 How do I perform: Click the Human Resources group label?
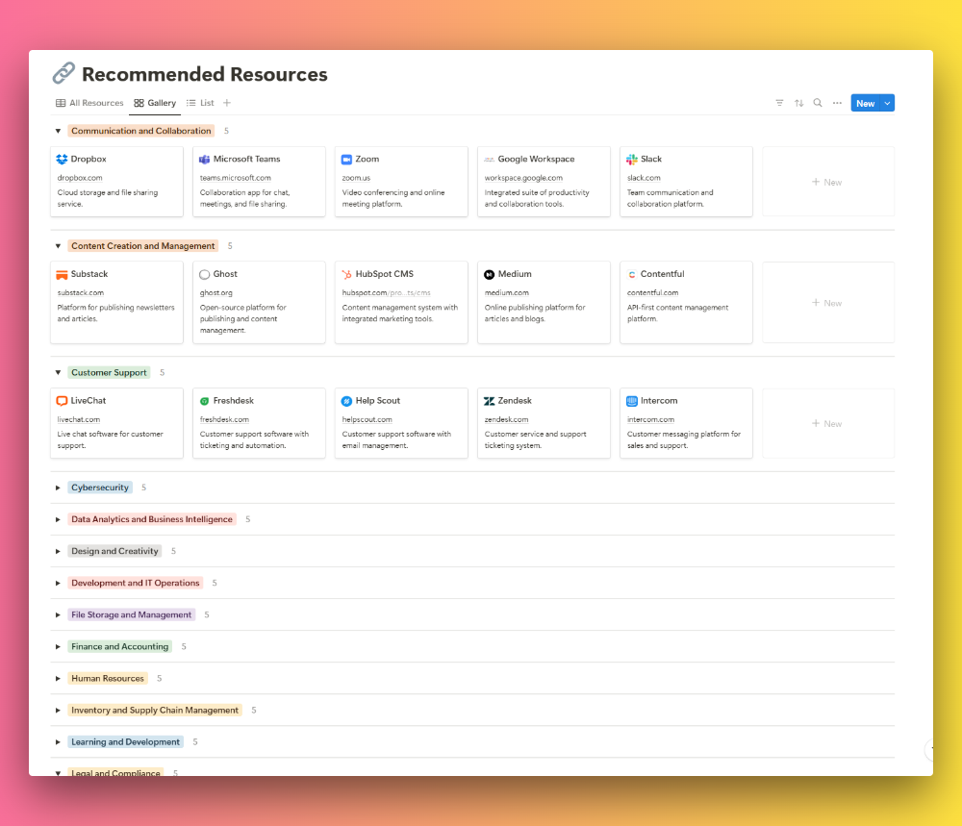tap(108, 678)
